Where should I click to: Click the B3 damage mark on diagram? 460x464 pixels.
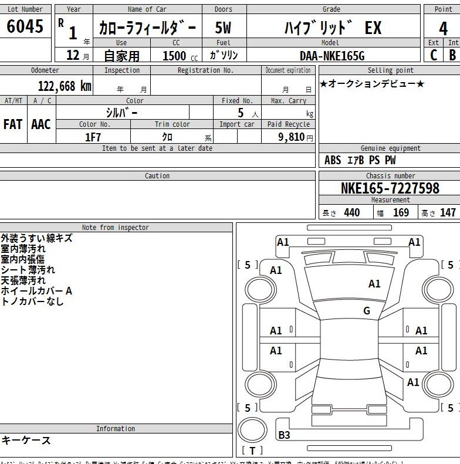[x=284, y=435]
